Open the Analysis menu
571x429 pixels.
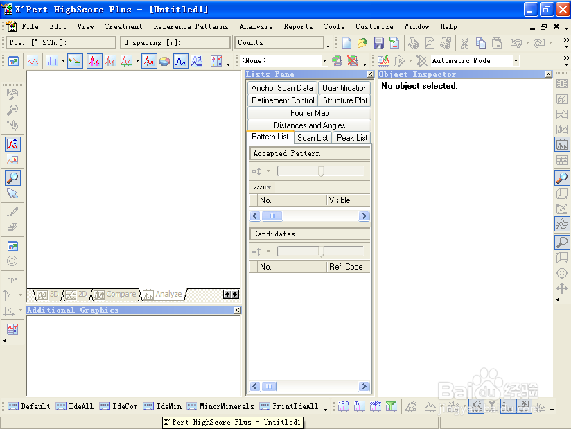tap(256, 26)
